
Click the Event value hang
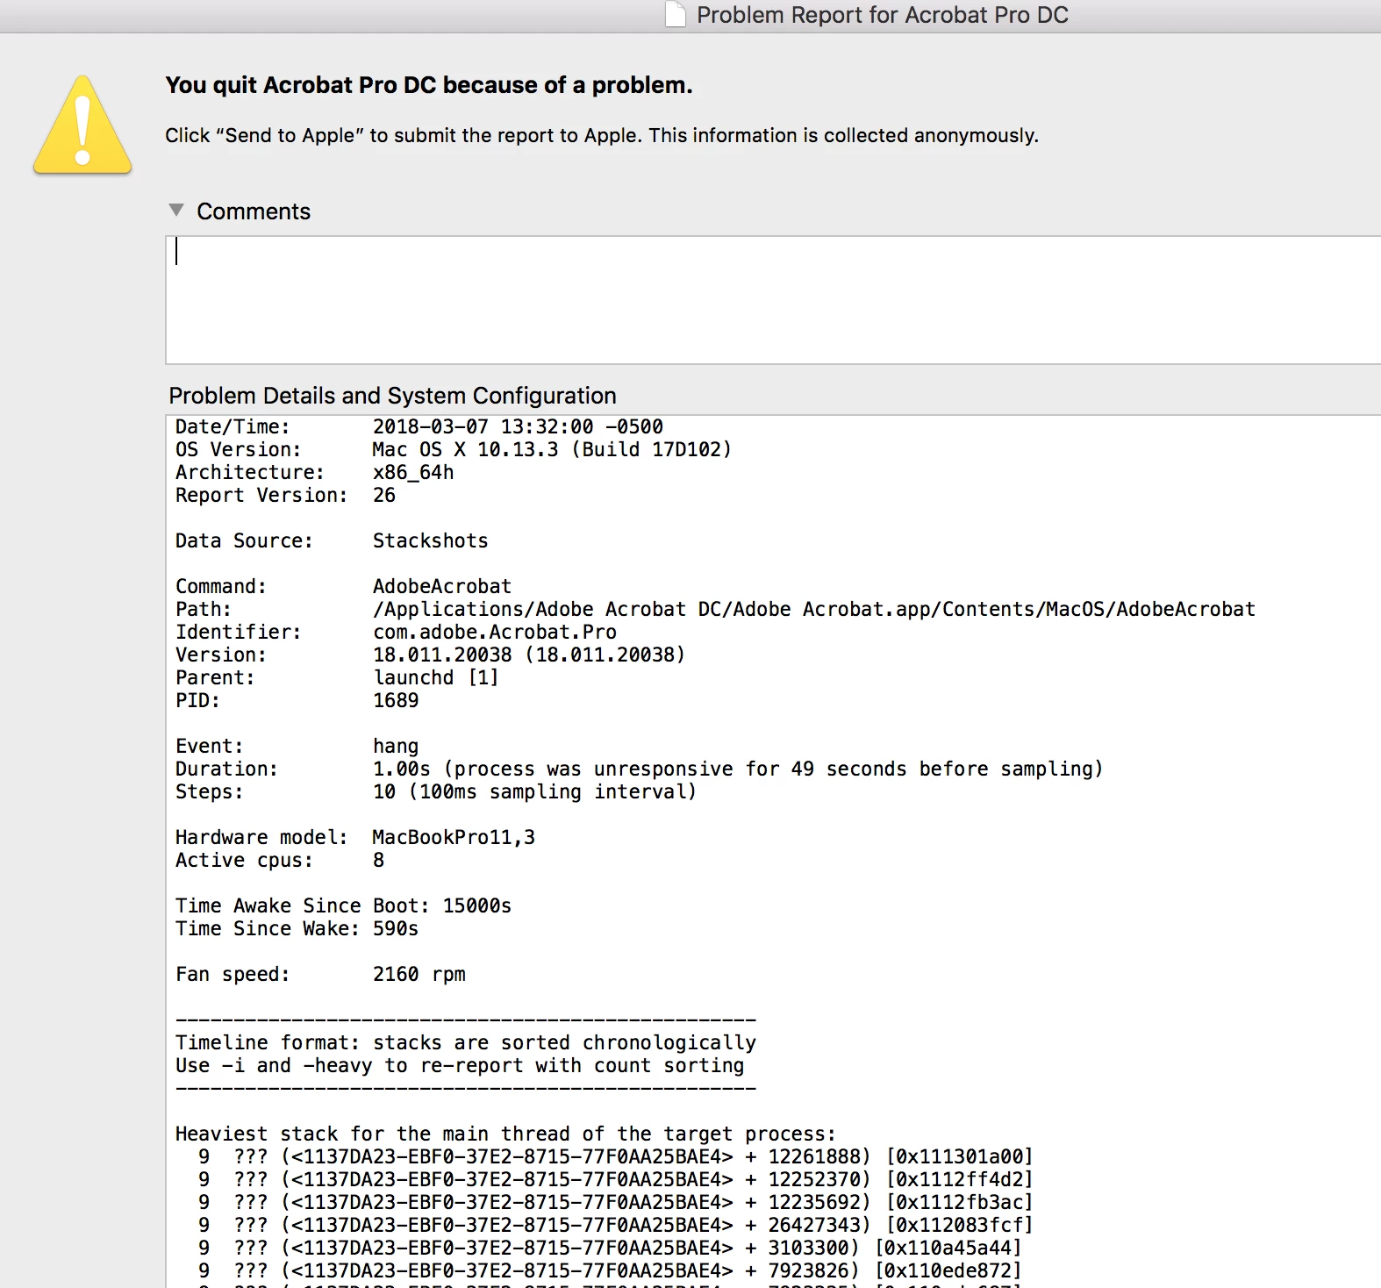click(x=396, y=747)
